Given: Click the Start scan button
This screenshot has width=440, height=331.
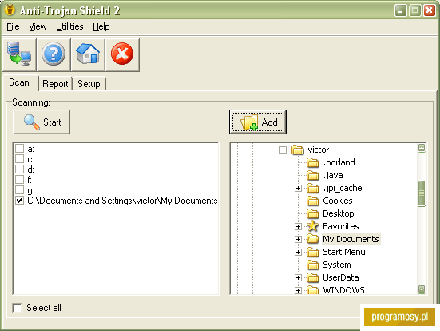Looking at the screenshot, I should point(42,122).
